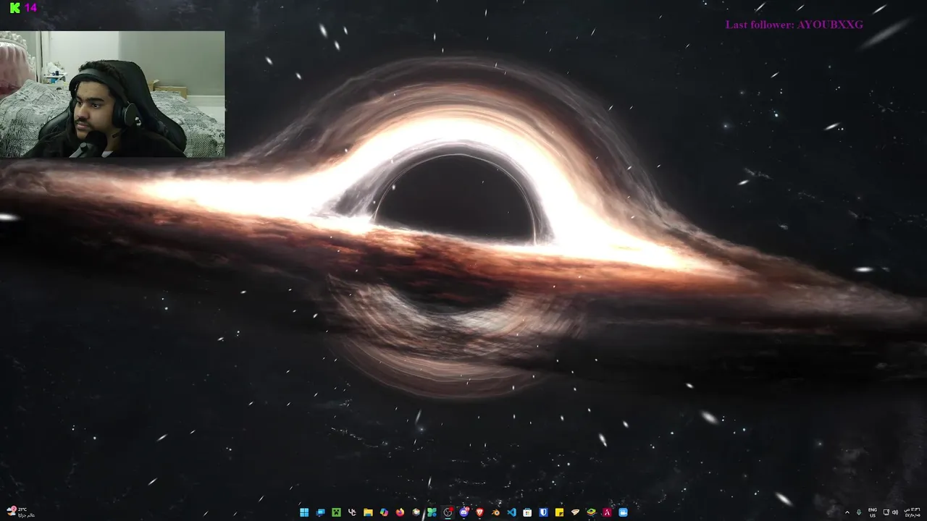The image size is (927, 521).
Task: Open the blue camera app icon
Action: (x=623, y=512)
